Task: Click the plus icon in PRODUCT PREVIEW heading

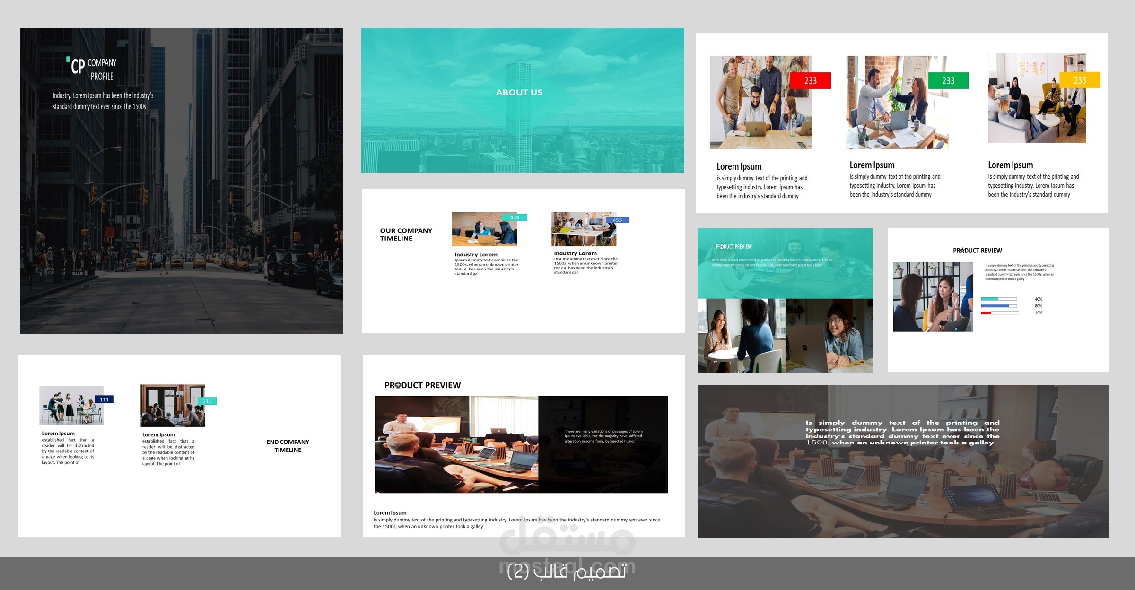Action: [399, 385]
